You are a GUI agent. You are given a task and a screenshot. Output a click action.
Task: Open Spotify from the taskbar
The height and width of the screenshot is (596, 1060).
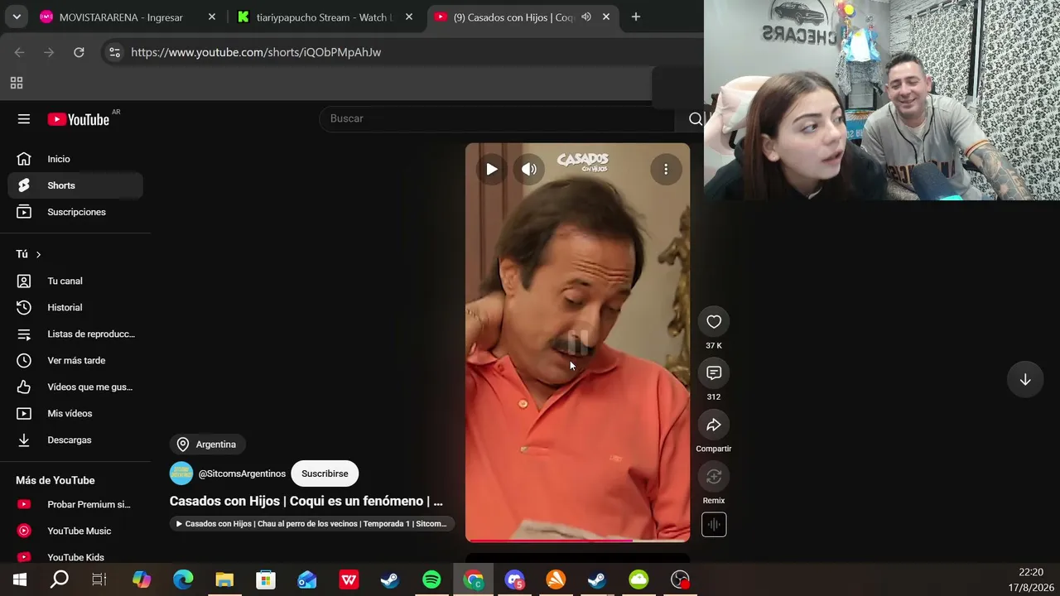coord(431,579)
